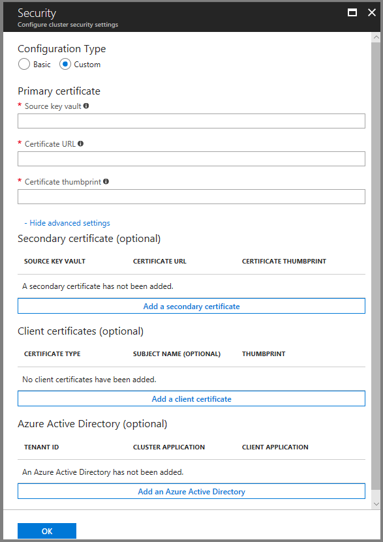This screenshot has width=383, height=542.
Task: Click the Certificate thumbprint input field
Action: 191,196
